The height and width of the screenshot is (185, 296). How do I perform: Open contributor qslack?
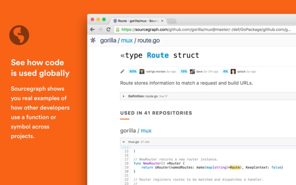[x=241, y=72]
